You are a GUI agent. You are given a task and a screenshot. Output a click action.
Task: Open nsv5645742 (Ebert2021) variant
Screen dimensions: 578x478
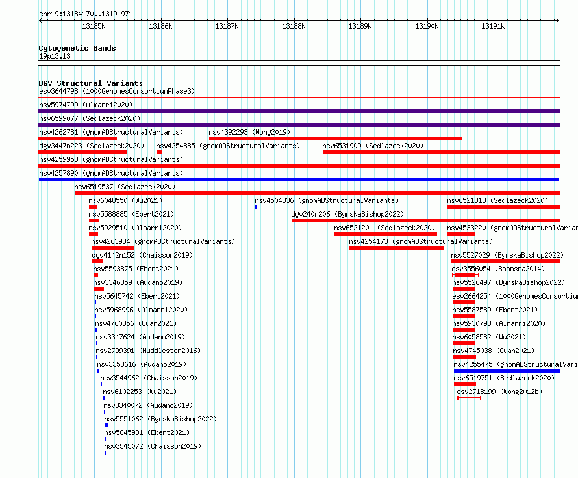point(137,296)
